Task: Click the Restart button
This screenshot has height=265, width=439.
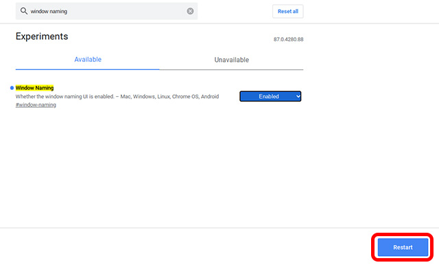Action: coord(403,247)
